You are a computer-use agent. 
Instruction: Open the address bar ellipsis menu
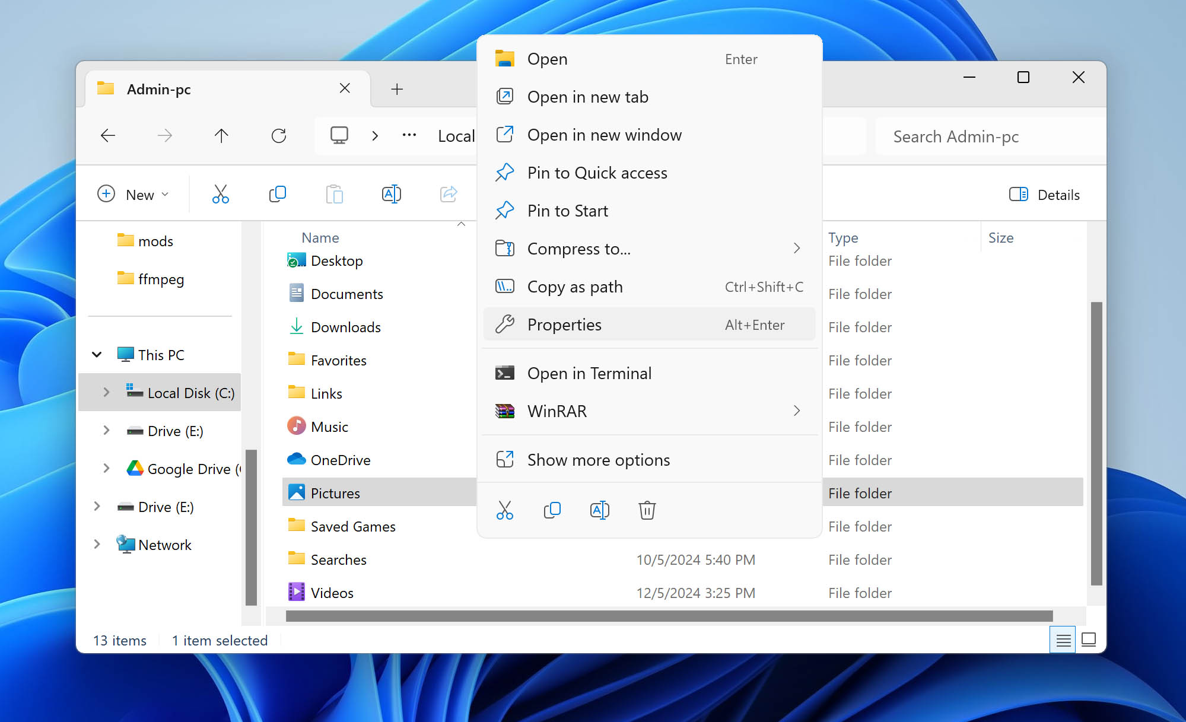tap(409, 136)
